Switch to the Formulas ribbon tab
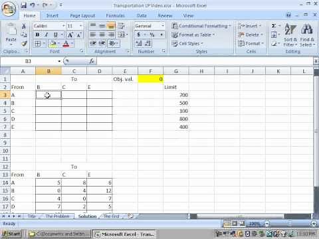 pyautogui.click(x=116, y=15)
